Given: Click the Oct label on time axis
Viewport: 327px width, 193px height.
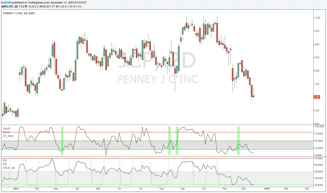Looking at the screenshot, I should coord(204,189).
